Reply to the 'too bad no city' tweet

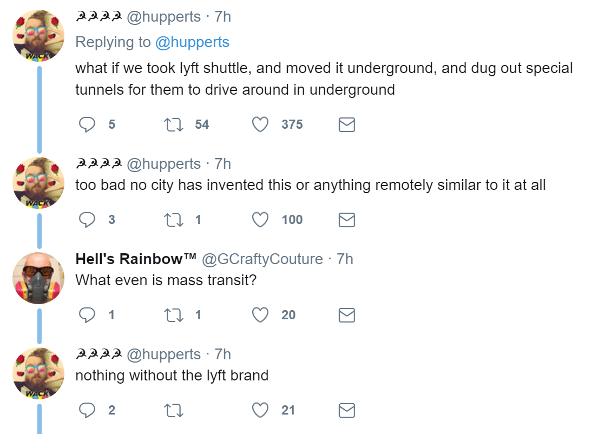[87, 220]
